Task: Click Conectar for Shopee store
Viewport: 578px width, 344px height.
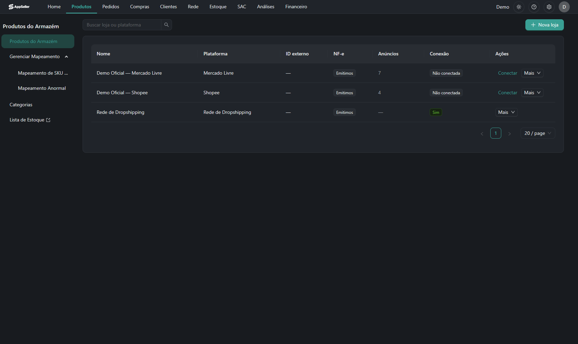Action: (507, 93)
